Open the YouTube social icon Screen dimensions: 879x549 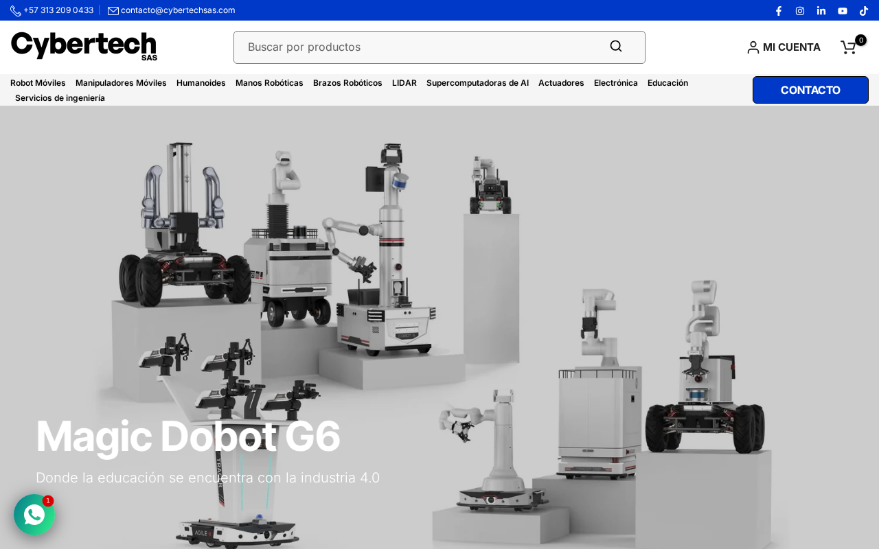click(x=843, y=10)
